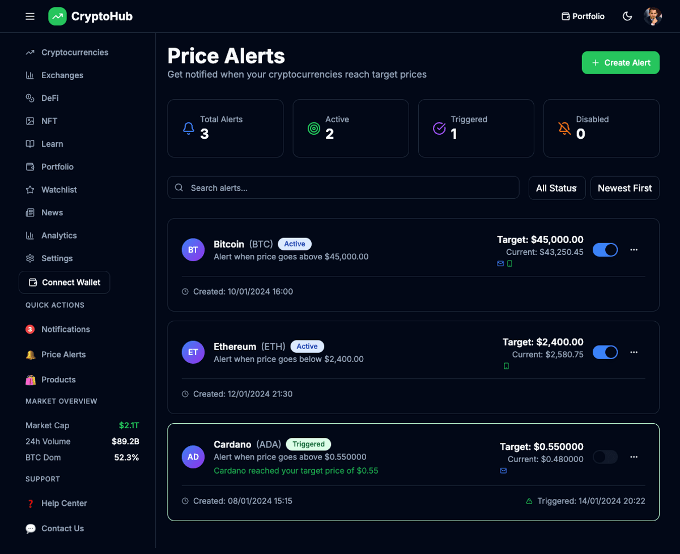680x554 pixels.
Task: Click the Create Alert button
Action: point(620,63)
